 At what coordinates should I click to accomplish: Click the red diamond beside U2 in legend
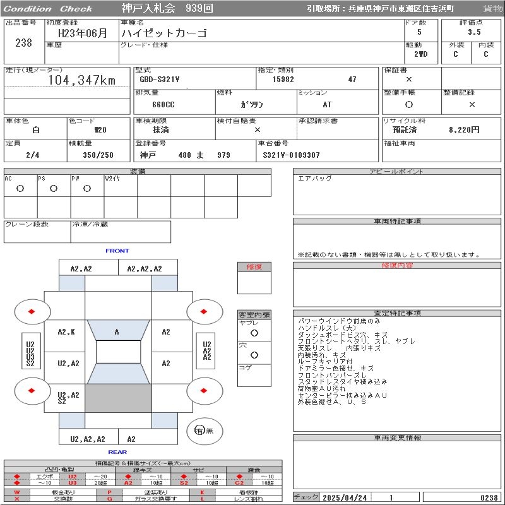(17, 477)
